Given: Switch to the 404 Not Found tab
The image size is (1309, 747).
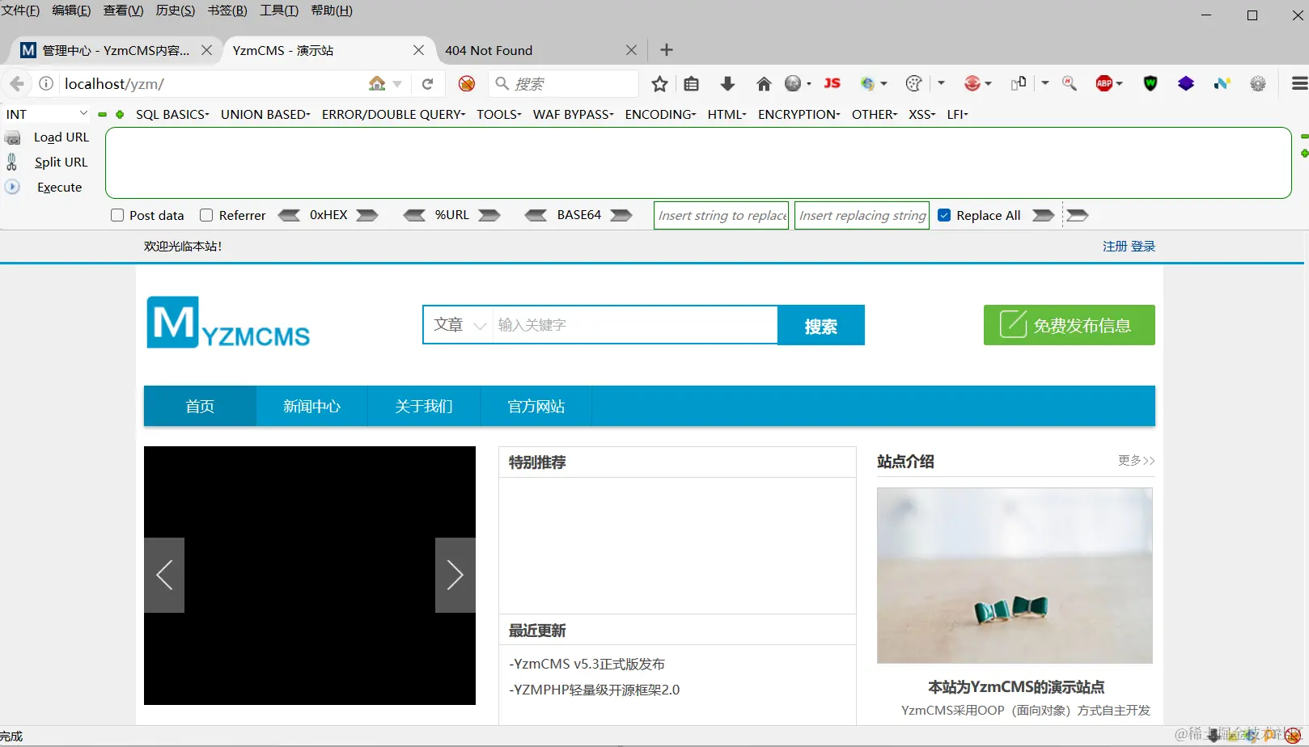Looking at the screenshot, I should pos(489,50).
